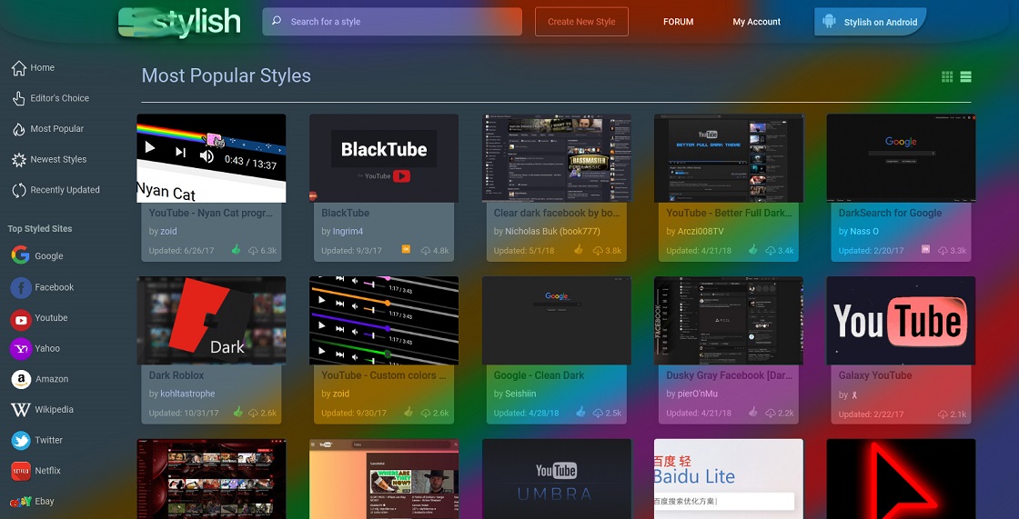This screenshot has height=519, width=1019.
Task: Click author Ingrim4 on BlackTube card
Action: tap(349, 231)
